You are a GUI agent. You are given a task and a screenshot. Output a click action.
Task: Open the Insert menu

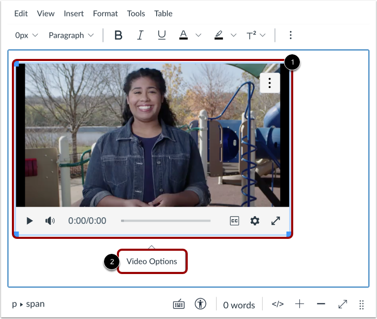[74, 13]
